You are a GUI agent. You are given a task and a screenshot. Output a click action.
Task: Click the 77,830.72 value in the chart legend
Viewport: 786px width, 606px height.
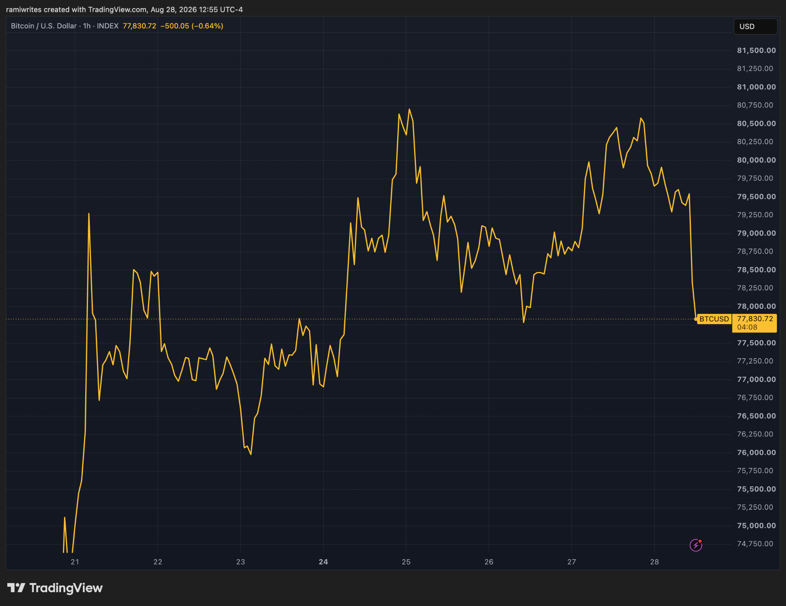pos(139,26)
